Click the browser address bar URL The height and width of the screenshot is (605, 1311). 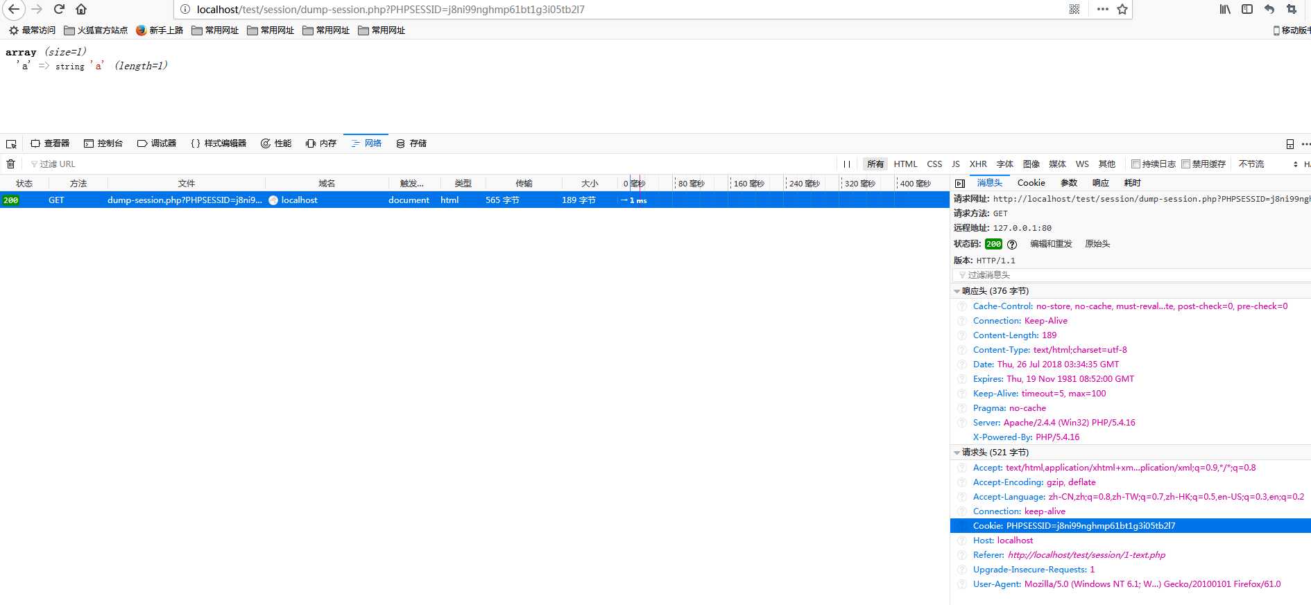(391, 9)
